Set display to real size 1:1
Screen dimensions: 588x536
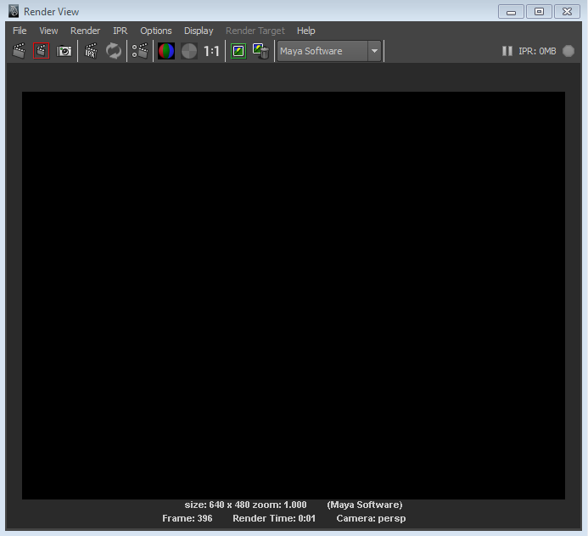pyautogui.click(x=211, y=51)
